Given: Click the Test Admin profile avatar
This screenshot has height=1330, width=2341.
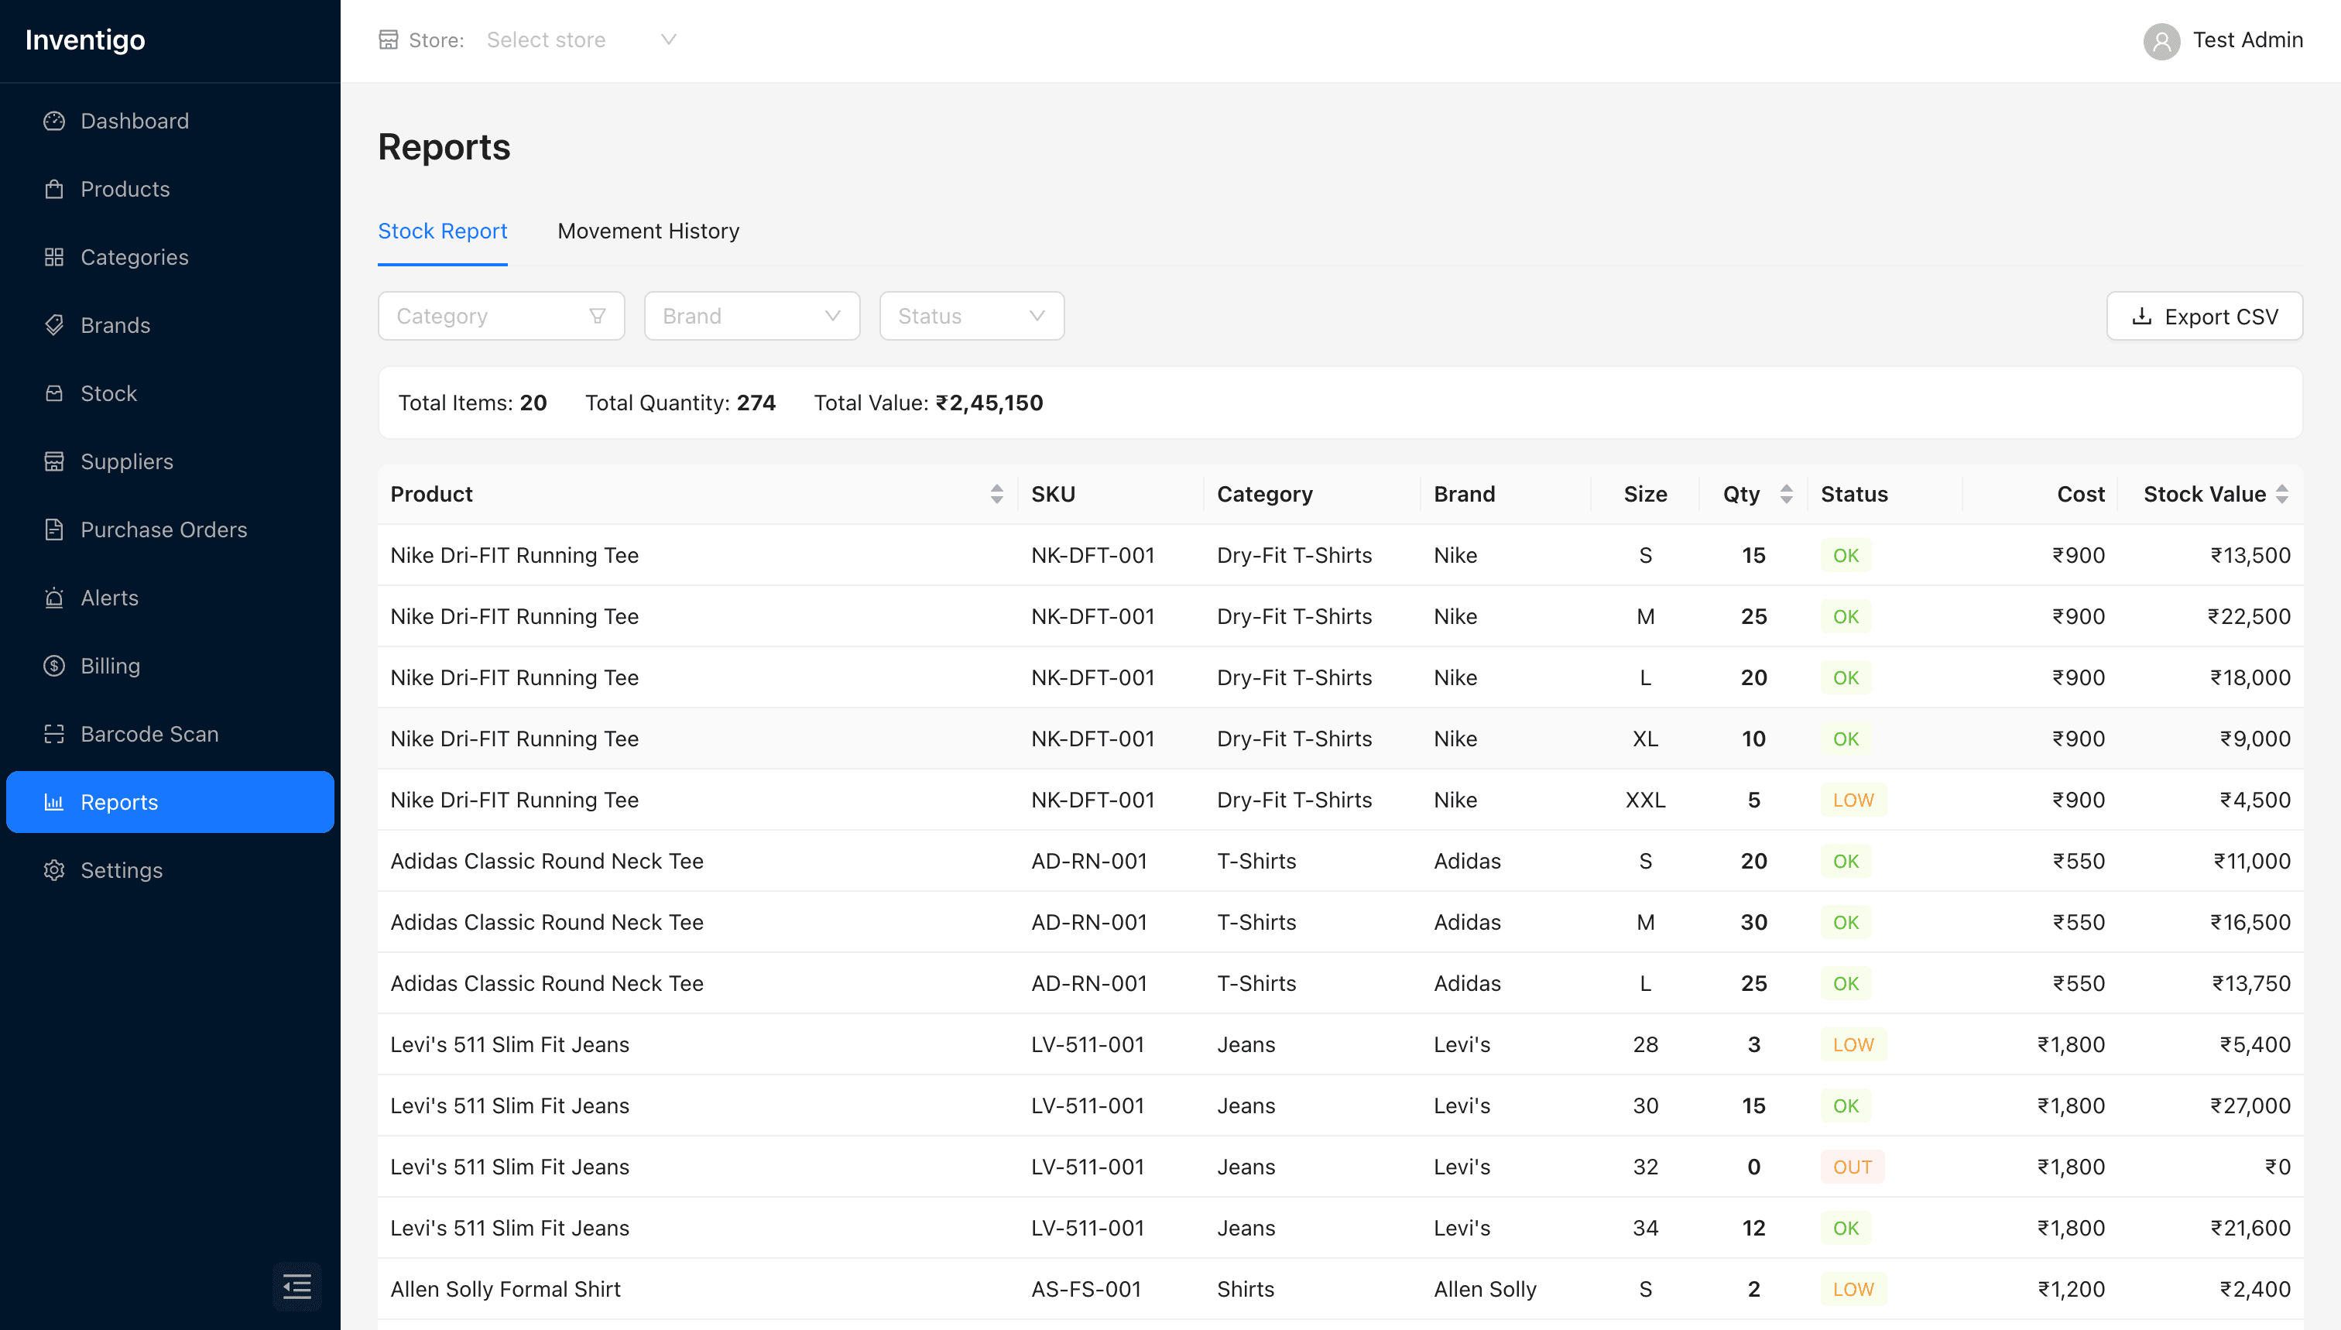Looking at the screenshot, I should 2161,40.
